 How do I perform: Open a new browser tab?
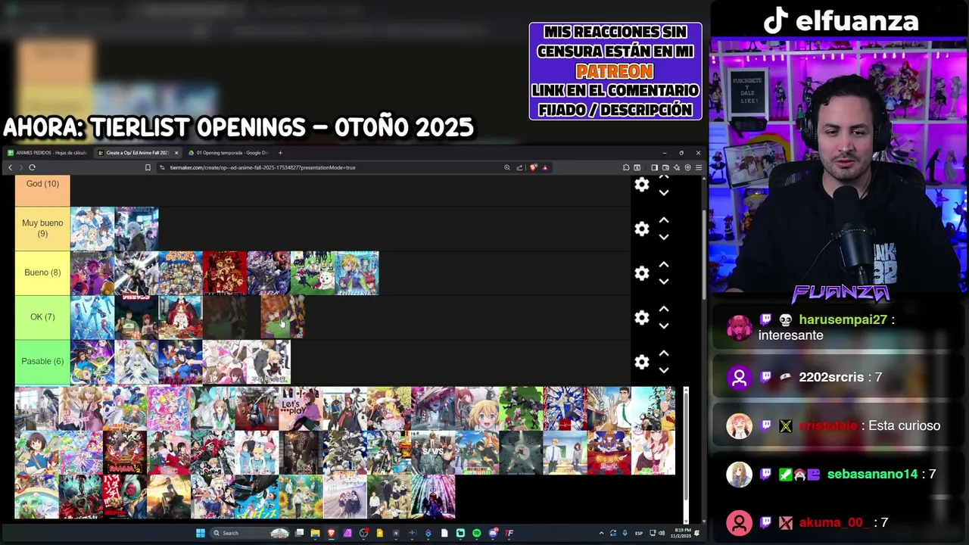[x=280, y=153]
